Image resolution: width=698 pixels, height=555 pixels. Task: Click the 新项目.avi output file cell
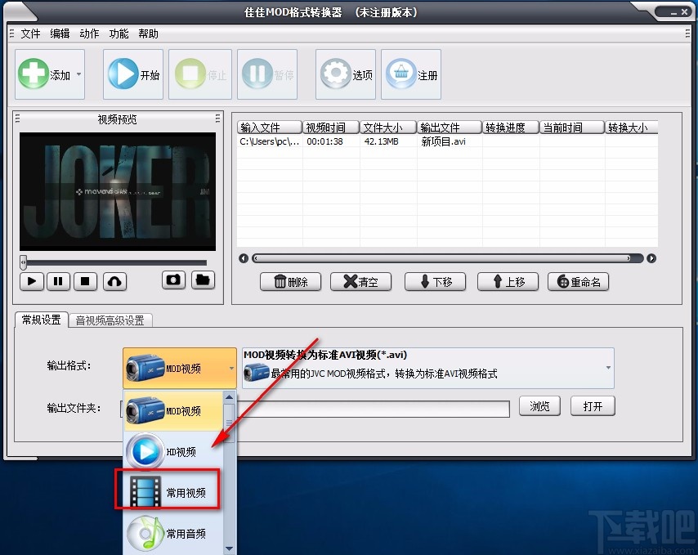point(443,141)
